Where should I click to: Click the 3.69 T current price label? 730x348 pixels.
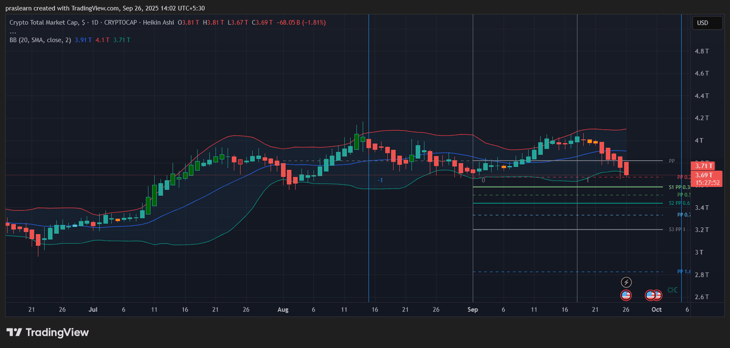click(704, 175)
